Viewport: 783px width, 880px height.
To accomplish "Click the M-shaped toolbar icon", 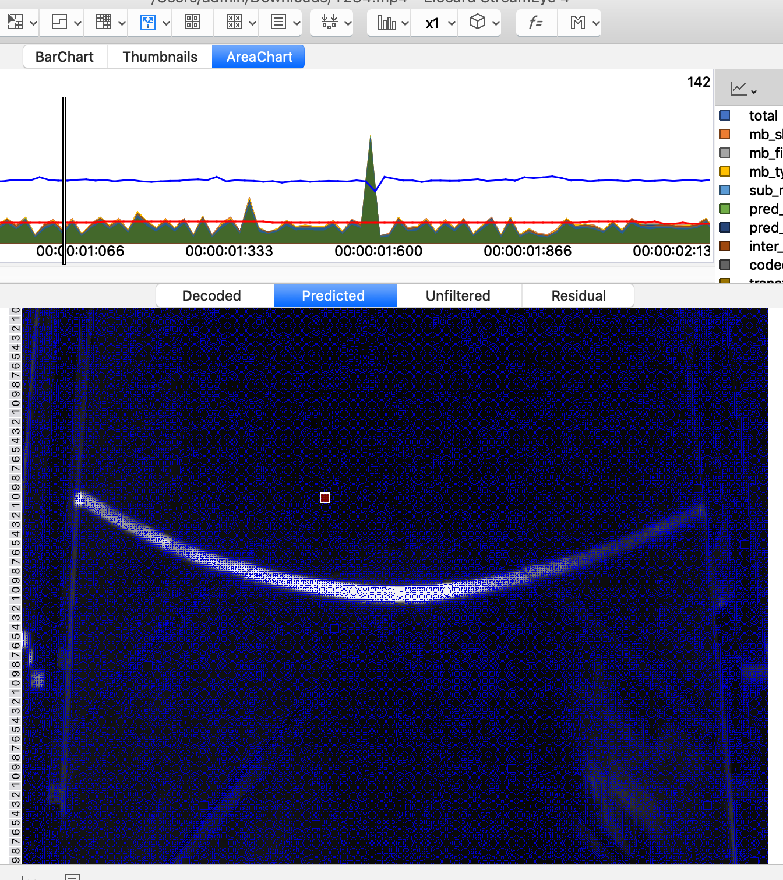I will (577, 23).
